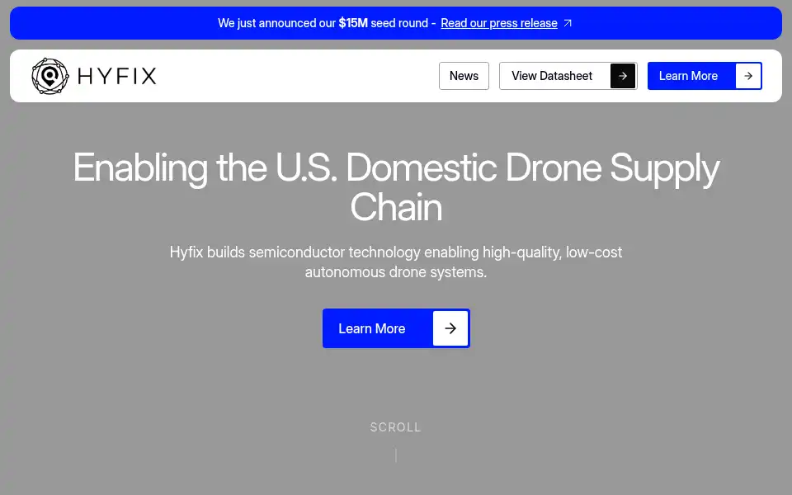792x495 pixels.
Task: Open the News page
Action: (464, 76)
